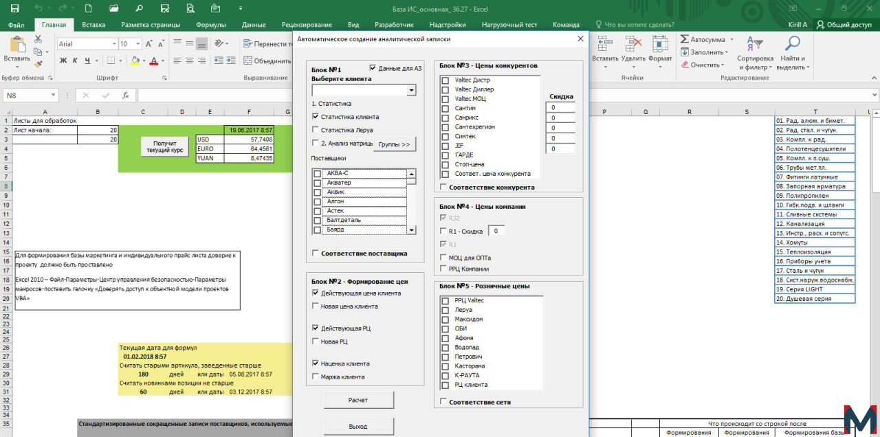Click the R1 - Скидка discount field
Image resolution: width=880 pixels, height=437 pixels.
click(x=496, y=231)
